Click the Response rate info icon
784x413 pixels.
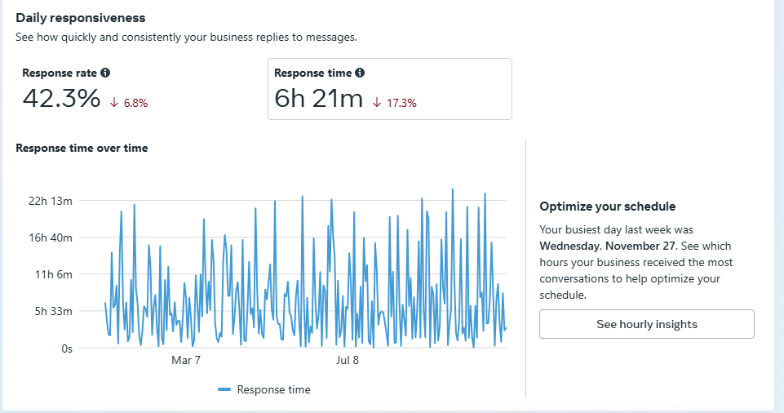point(104,73)
